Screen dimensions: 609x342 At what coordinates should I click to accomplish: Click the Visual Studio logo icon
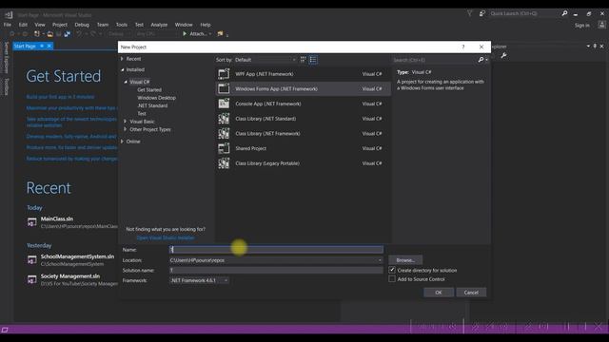point(9,15)
